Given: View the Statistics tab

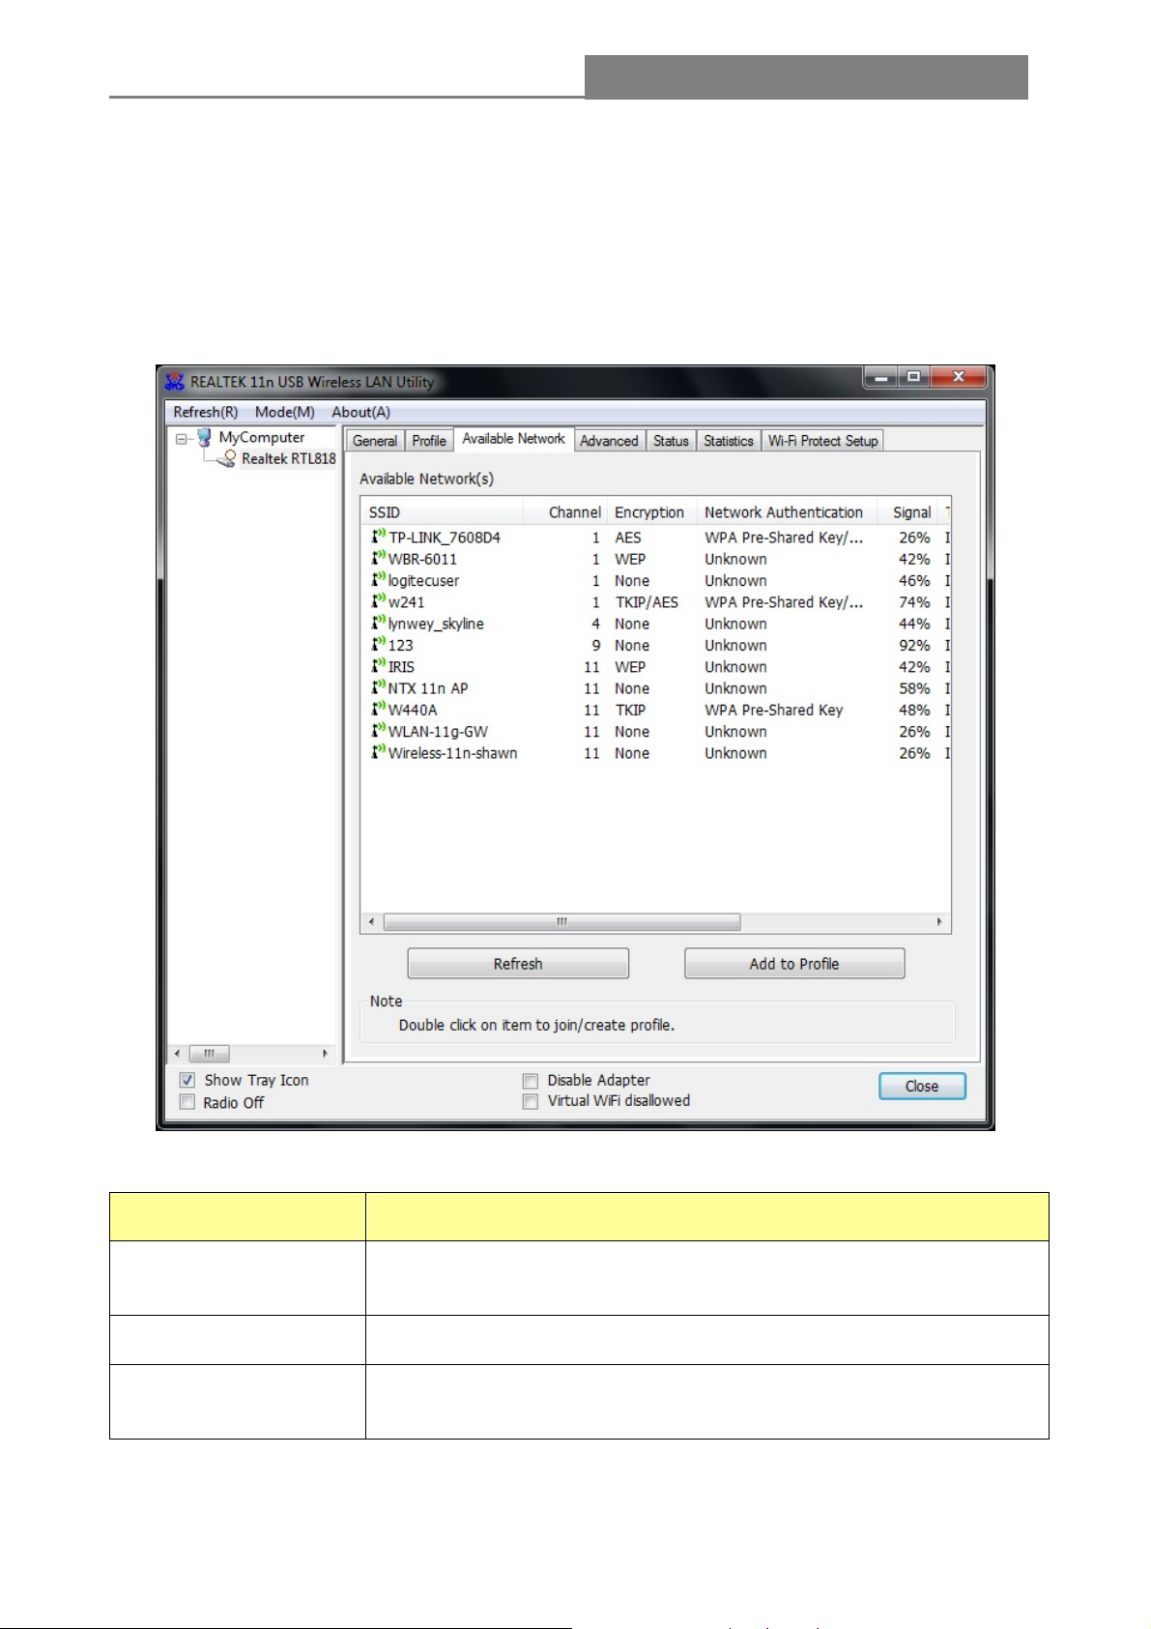Looking at the screenshot, I should coord(729,441).
